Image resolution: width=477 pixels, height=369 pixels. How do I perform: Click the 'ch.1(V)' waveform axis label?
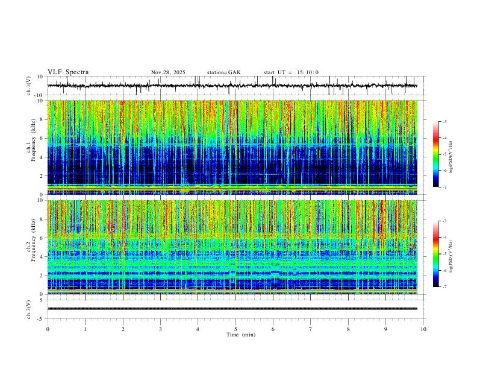(29, 86)
